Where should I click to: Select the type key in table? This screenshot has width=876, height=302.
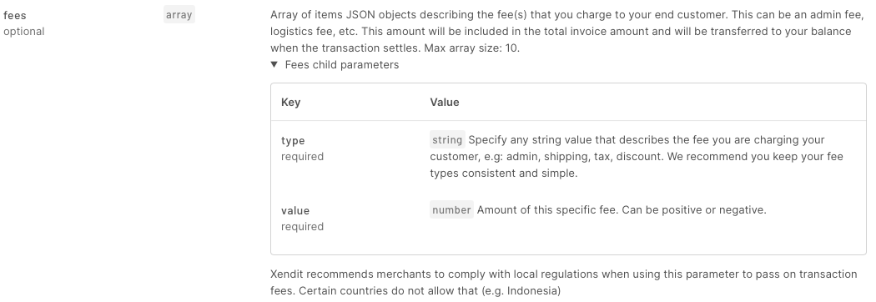click(x=293, y=140)
